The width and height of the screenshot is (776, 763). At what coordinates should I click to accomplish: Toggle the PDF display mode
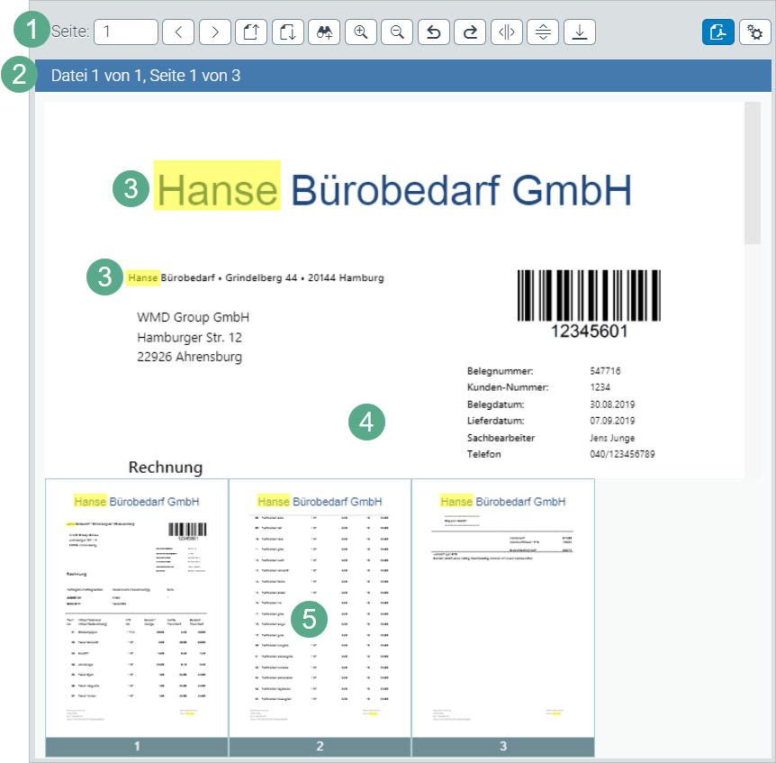pos(717,32)
